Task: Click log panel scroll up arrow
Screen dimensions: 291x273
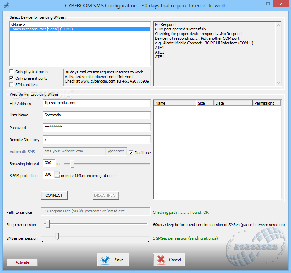Action: pos(278,25)
